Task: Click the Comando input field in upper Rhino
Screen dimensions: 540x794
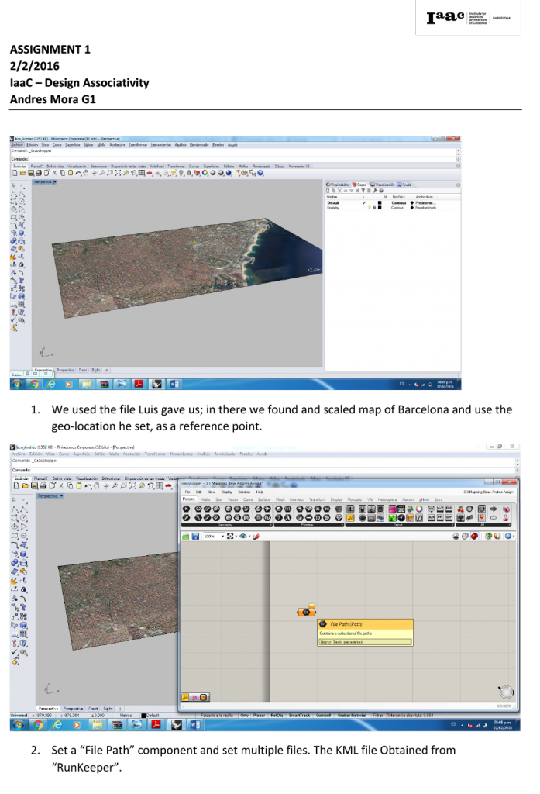Action: point(232,158)
